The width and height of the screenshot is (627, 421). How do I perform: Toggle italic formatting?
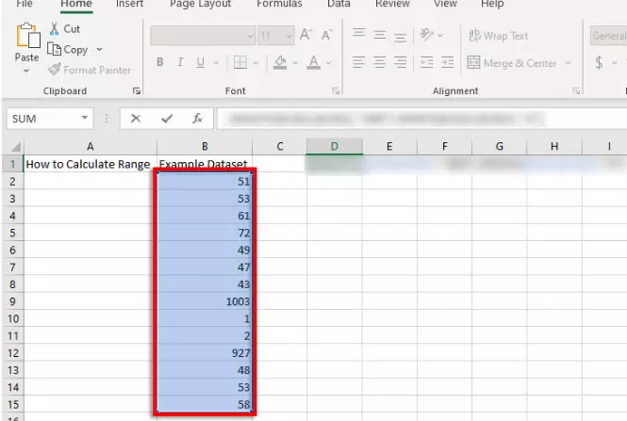tap(180, 62)
